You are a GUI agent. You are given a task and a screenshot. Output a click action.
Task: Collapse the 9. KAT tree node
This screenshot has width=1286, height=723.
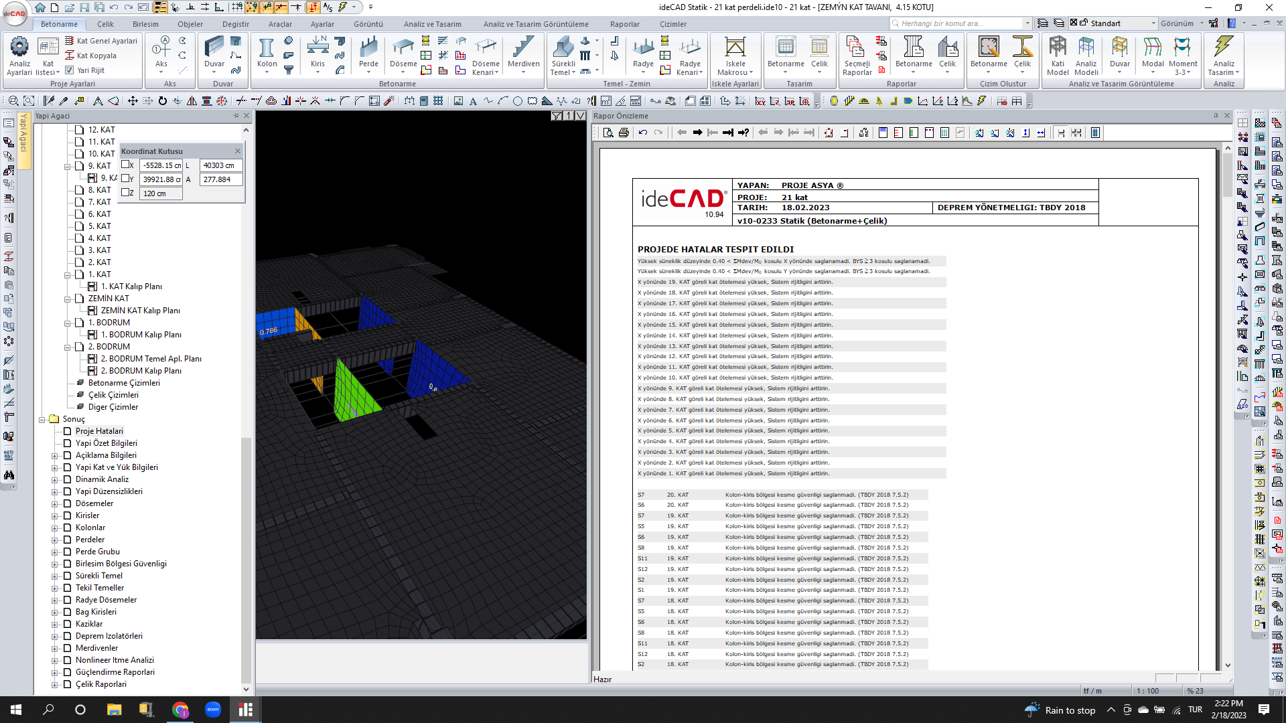click(67, 167)
